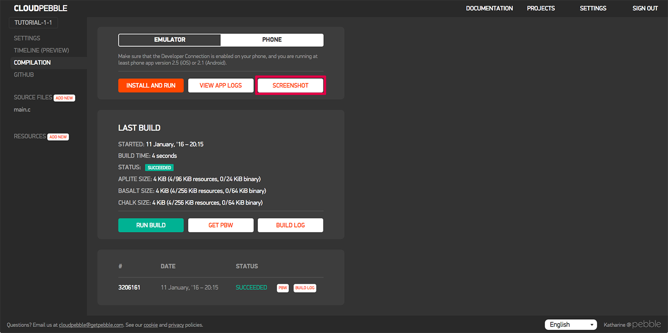Viewport: 668px width, 333px height.
Task: Open the English language dropdown
Action: click(571, 325)
